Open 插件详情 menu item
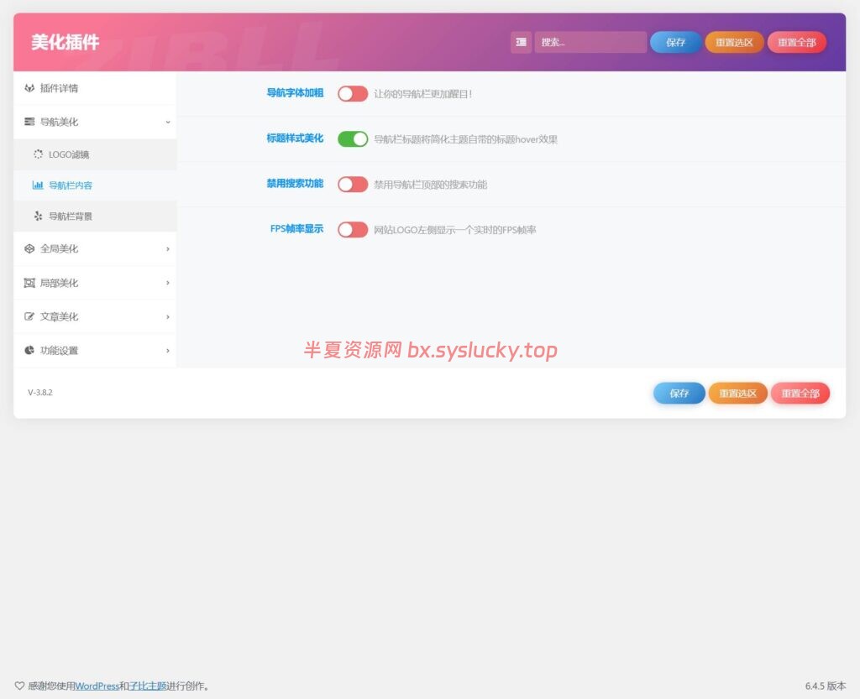The width and height of the screenshot is (860, 699). pyautogui.click(x=95, y=88)
